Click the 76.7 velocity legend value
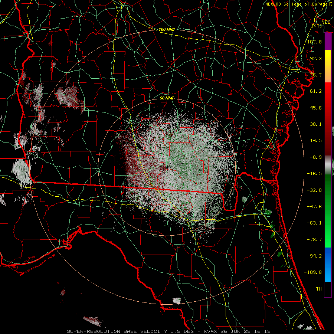 click(316, 75)
